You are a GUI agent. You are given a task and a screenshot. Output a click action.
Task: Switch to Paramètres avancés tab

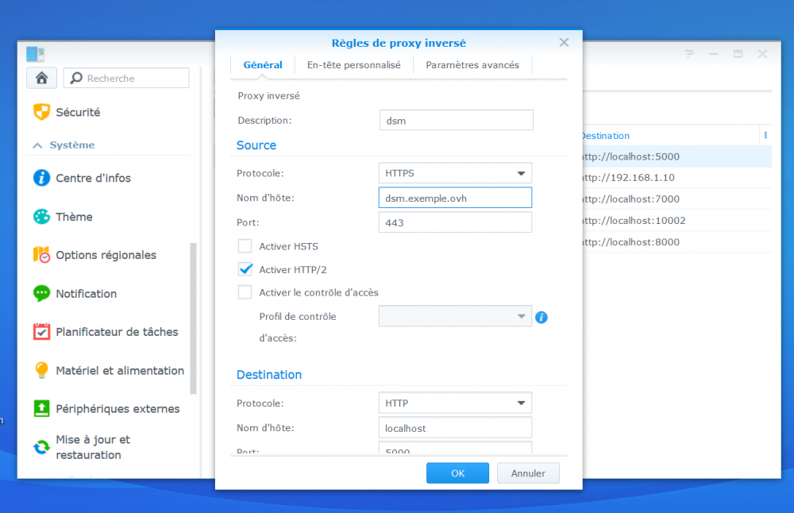click(x=472, y=65)
